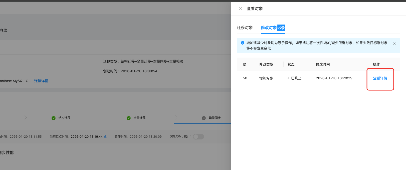Click the chevron arrow before 结构迁移
Image resolution: width=406 pixels, height=170 pixels.
(x=26, y=117)
